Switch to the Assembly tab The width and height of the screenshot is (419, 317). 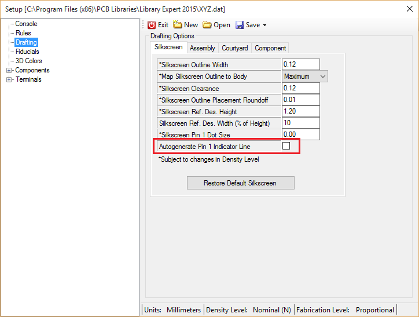[x=202, y=48]
